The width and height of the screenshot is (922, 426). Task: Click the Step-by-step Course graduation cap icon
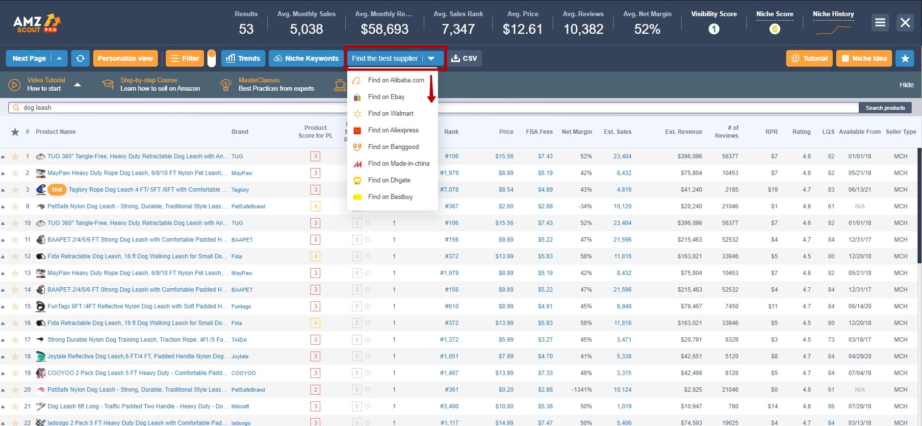click(107, 84)
